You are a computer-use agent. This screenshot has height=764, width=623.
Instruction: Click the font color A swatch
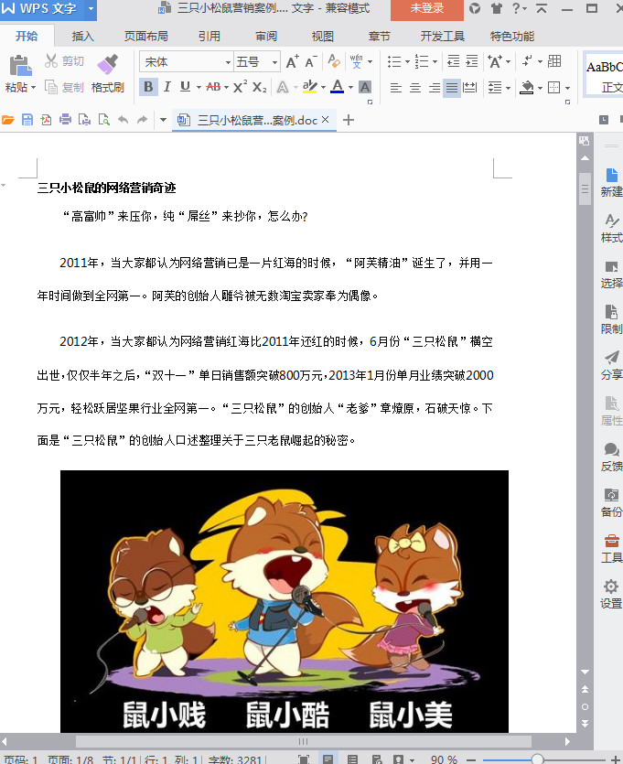tap(337, 87)
